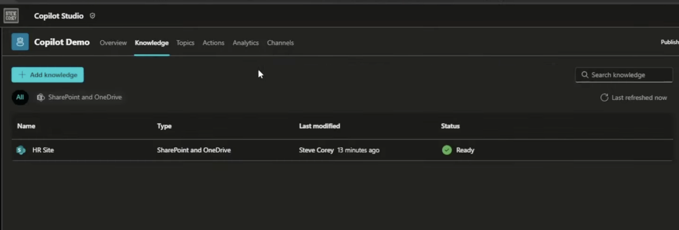
Task: Open the Topics tab
Action: click(x=185, y=43)
